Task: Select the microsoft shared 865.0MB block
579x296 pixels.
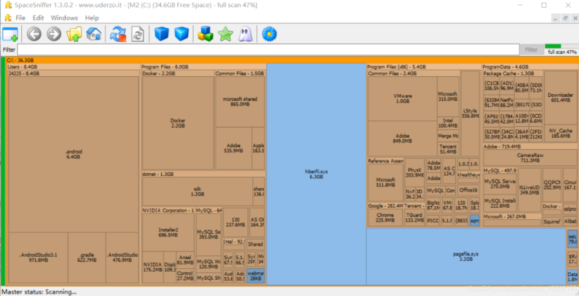Action: click(x=240, y=101)
